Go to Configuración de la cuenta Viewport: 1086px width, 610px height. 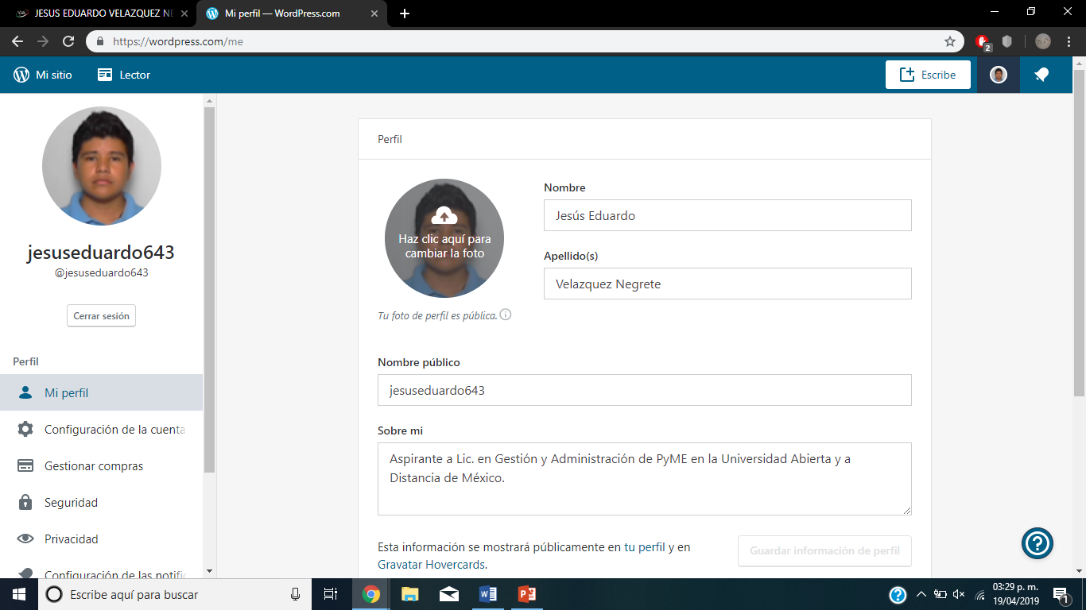coord(114,430)
